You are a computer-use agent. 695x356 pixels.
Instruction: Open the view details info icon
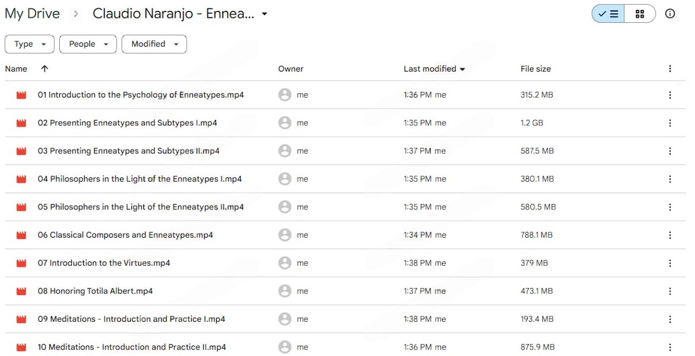click(670, 14)
